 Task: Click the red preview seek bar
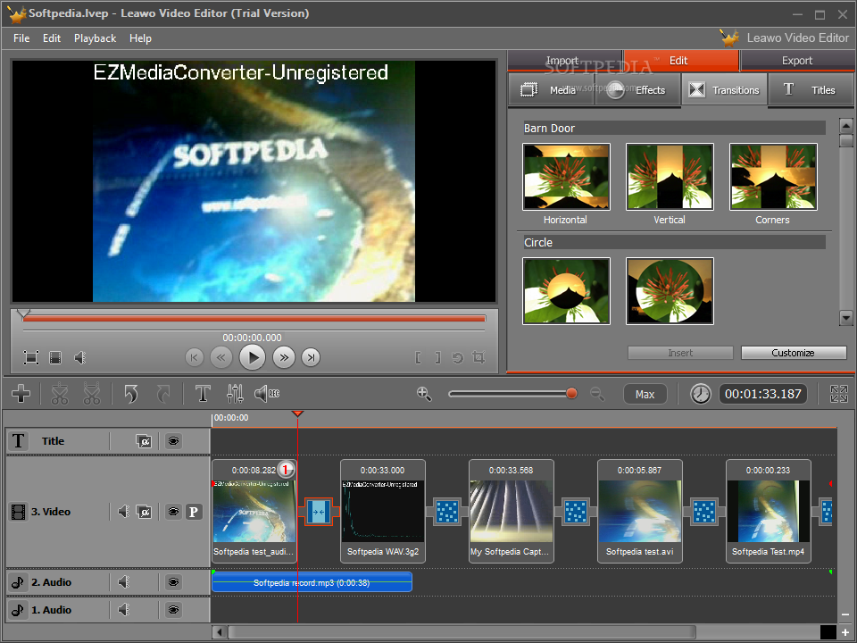tap(254, 318)
